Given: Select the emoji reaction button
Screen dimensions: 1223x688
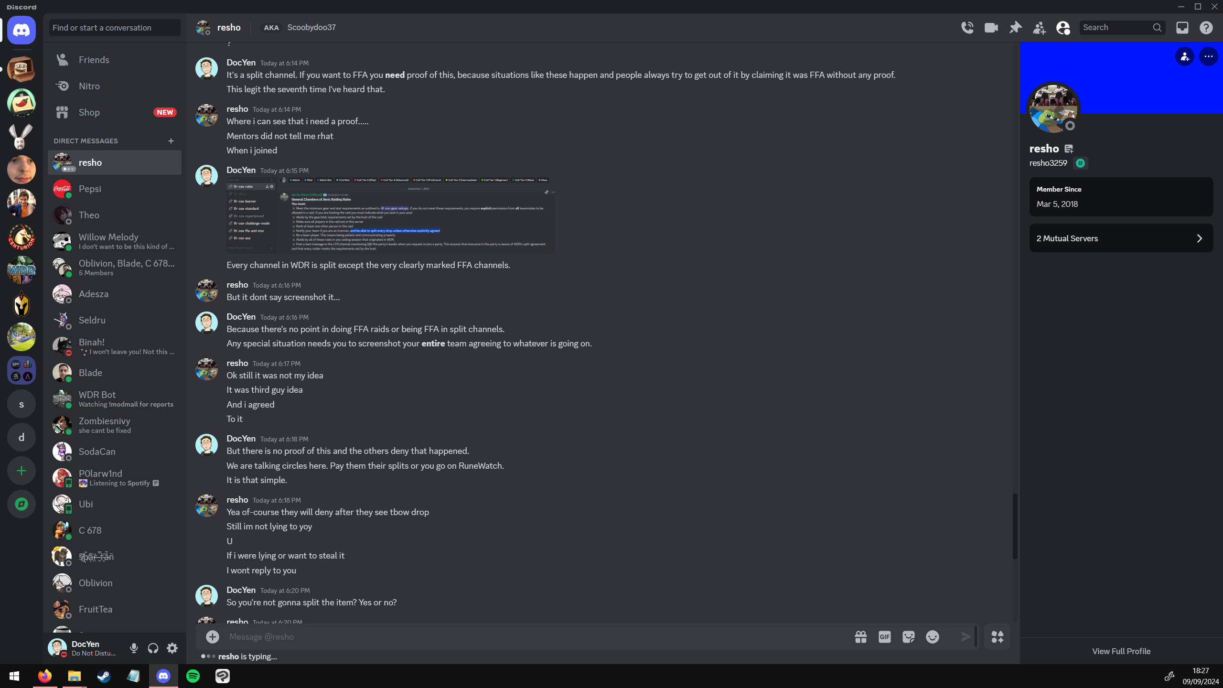Looking at the screenshot, I should click(932, 637).
